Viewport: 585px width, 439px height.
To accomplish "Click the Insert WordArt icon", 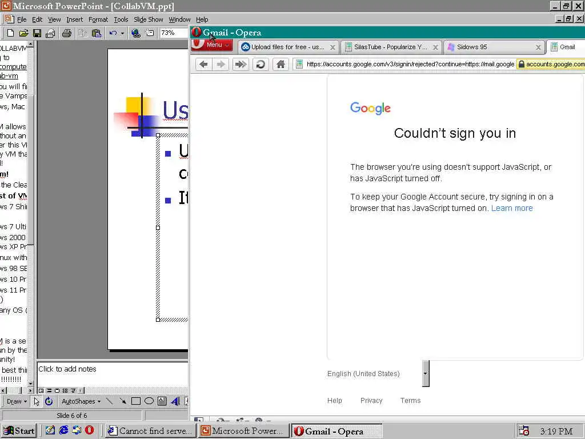I will (x=175, y=401).
